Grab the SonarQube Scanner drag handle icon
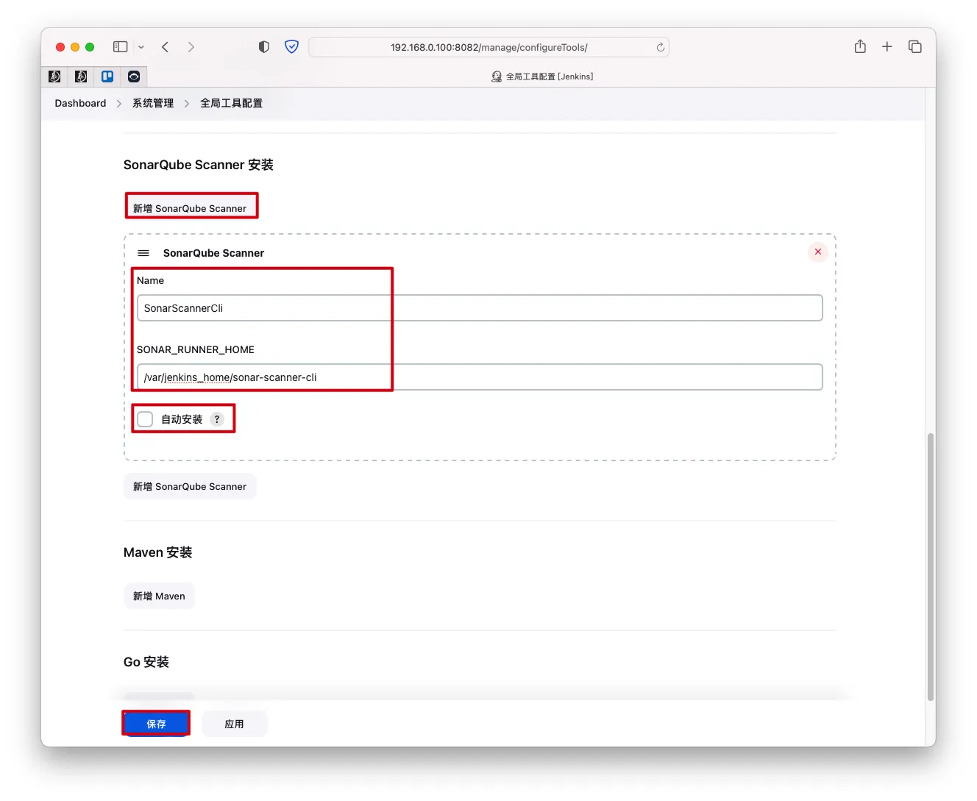 (143, 253)
